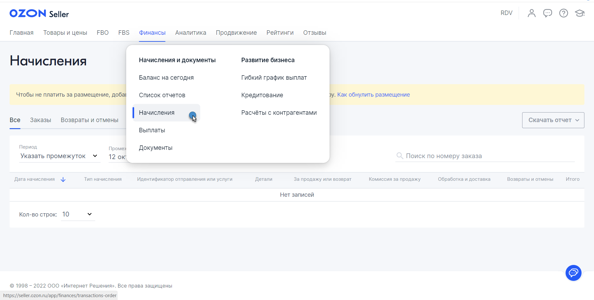
Task: Expand the Скачать отчет dropdown
Action: (x=553, y=120)
